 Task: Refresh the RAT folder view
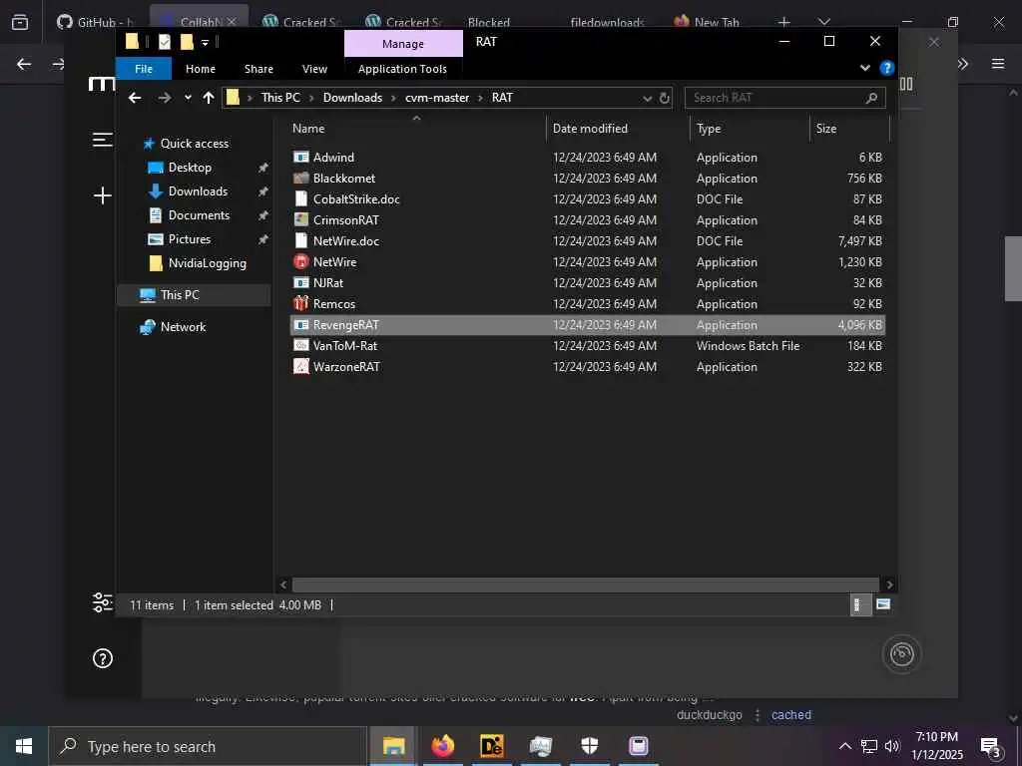point(664,98)
